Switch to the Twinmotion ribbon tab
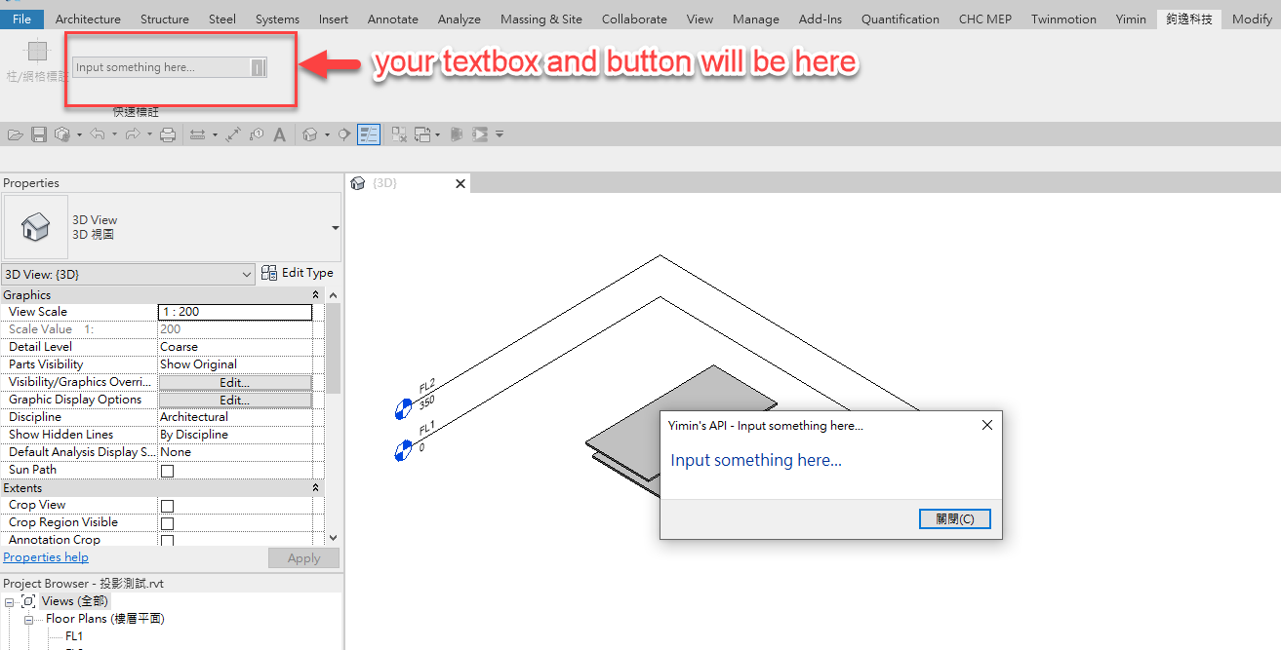The image size is (1281, 650). point(1063,19)
